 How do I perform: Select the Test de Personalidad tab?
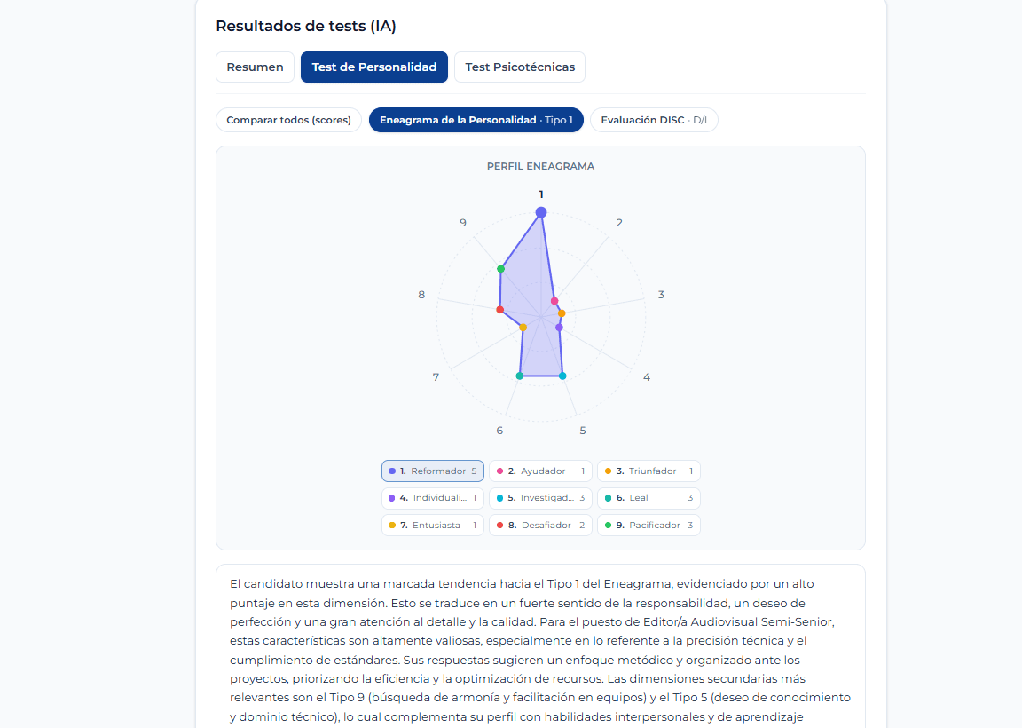[374, 67]
